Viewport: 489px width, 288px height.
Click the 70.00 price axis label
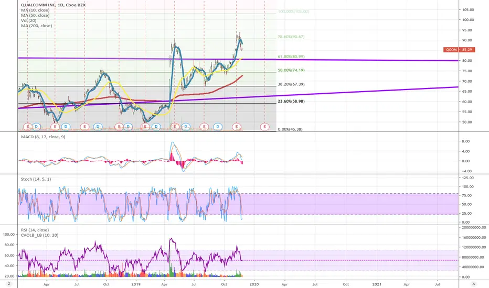pyautogui.click(x=467, y=81)
